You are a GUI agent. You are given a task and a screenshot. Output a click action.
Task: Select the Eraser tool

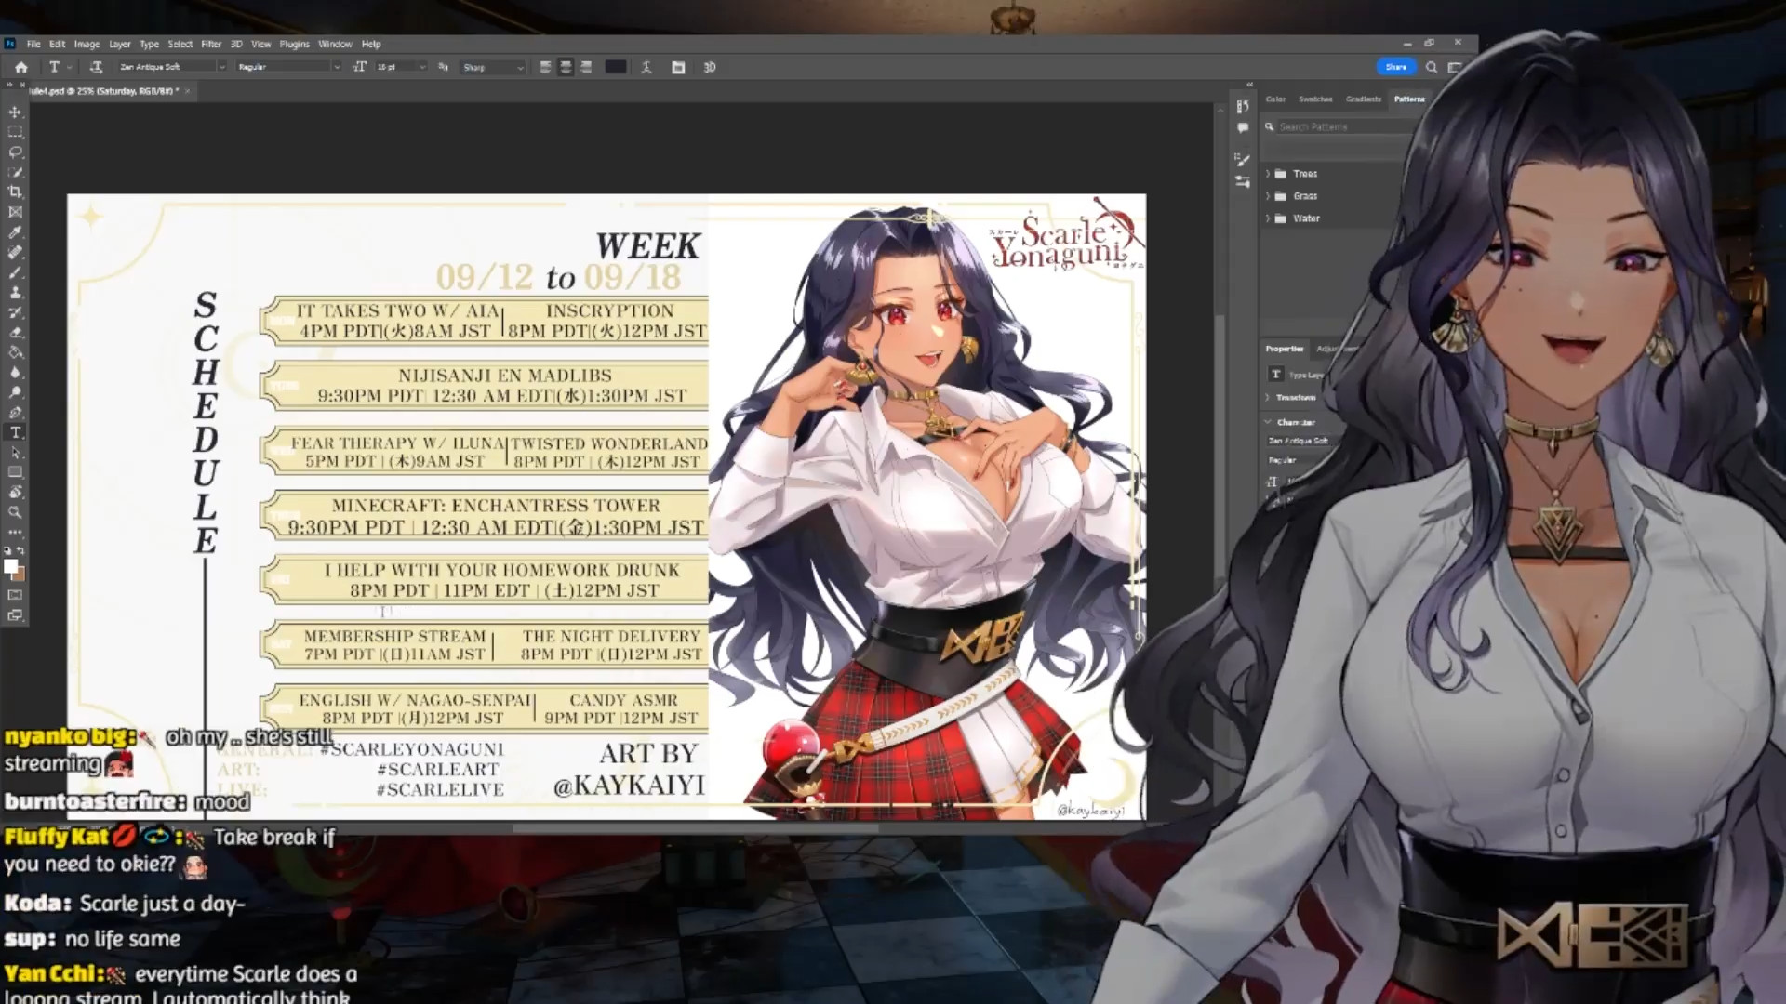(x=15, y=333)
